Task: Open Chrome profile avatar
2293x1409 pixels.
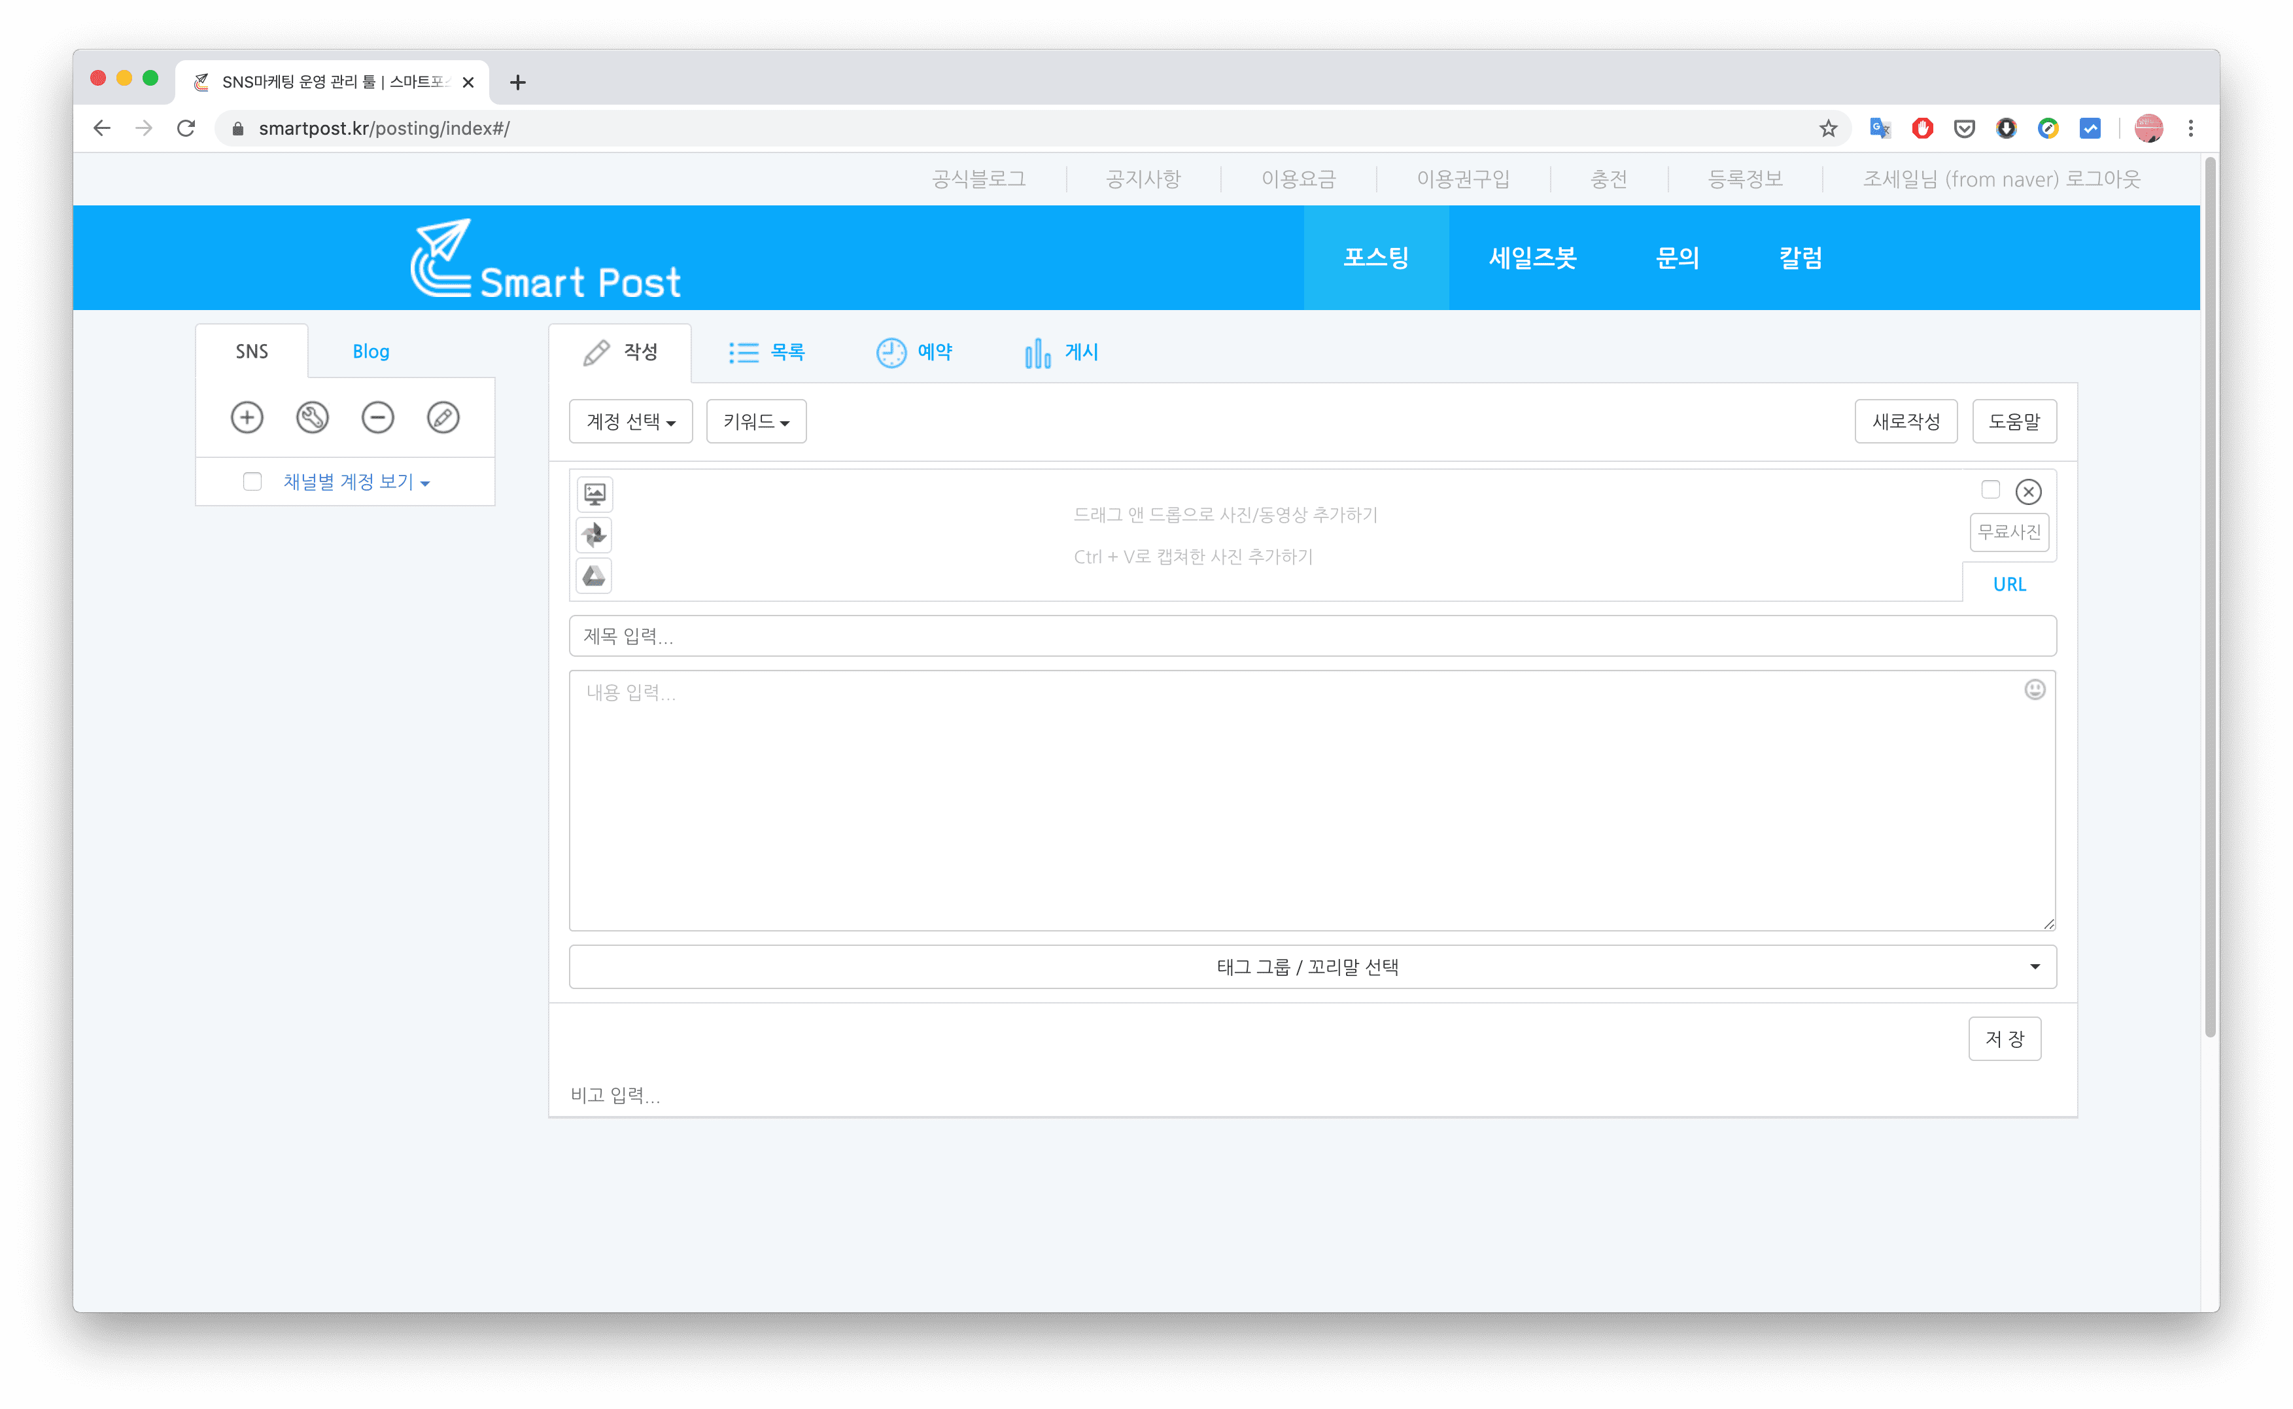Action: coord(2148,129)
